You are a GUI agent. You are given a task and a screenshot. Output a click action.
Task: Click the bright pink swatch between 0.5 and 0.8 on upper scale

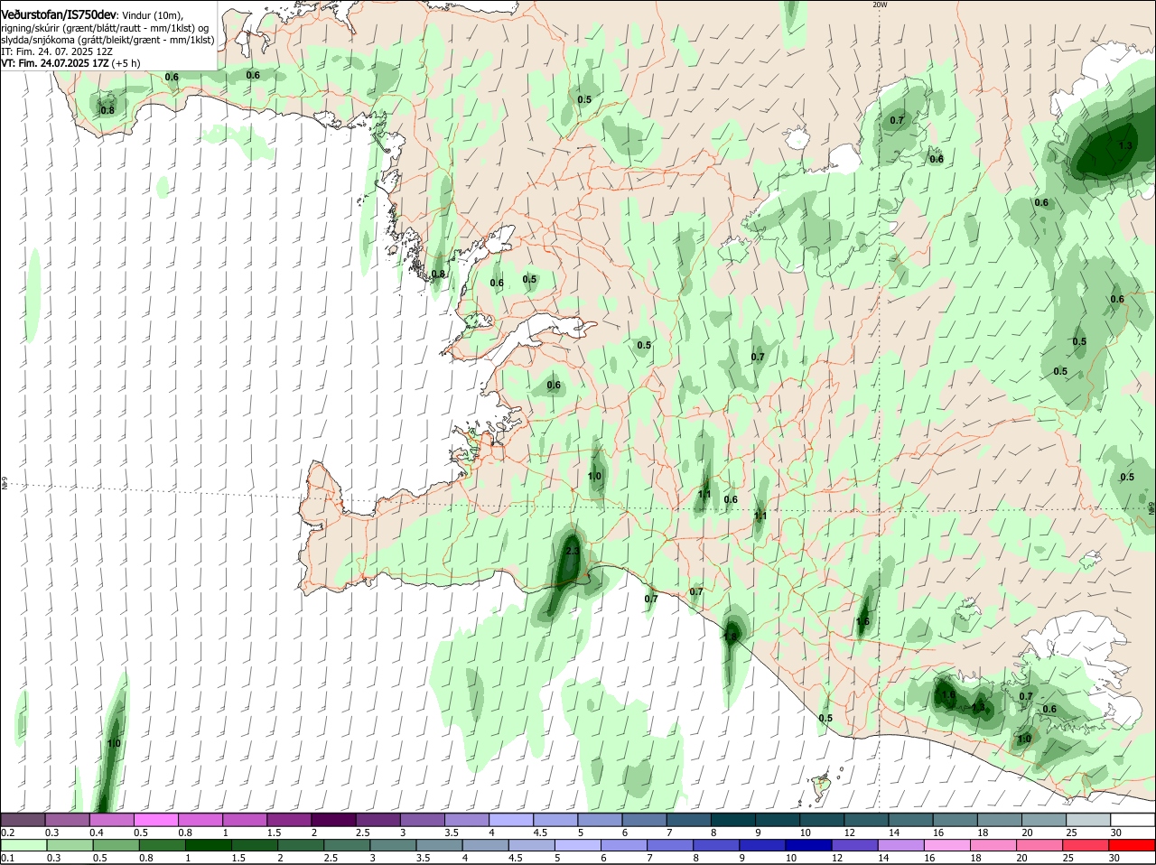[x=156, y=820]
